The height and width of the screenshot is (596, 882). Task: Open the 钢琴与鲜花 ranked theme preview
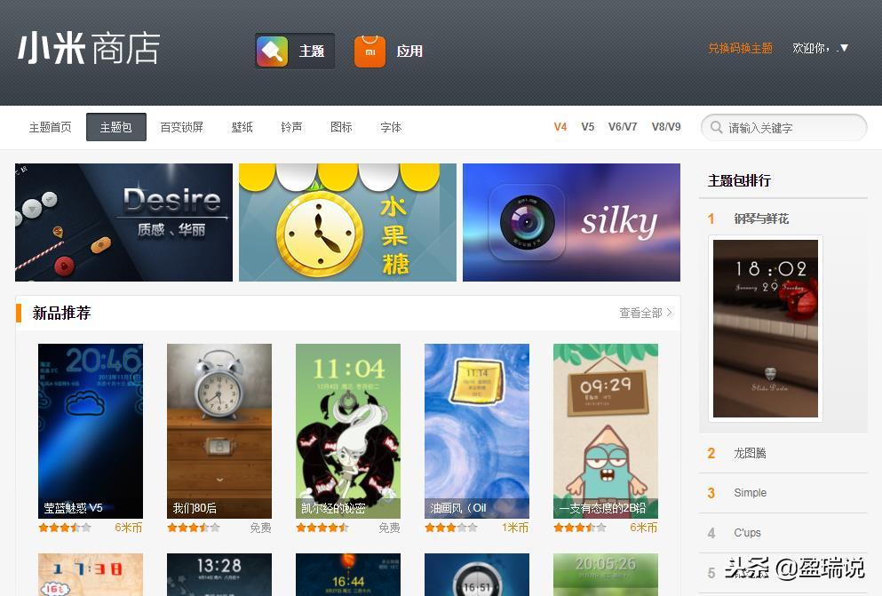click(x=766, y=329)
